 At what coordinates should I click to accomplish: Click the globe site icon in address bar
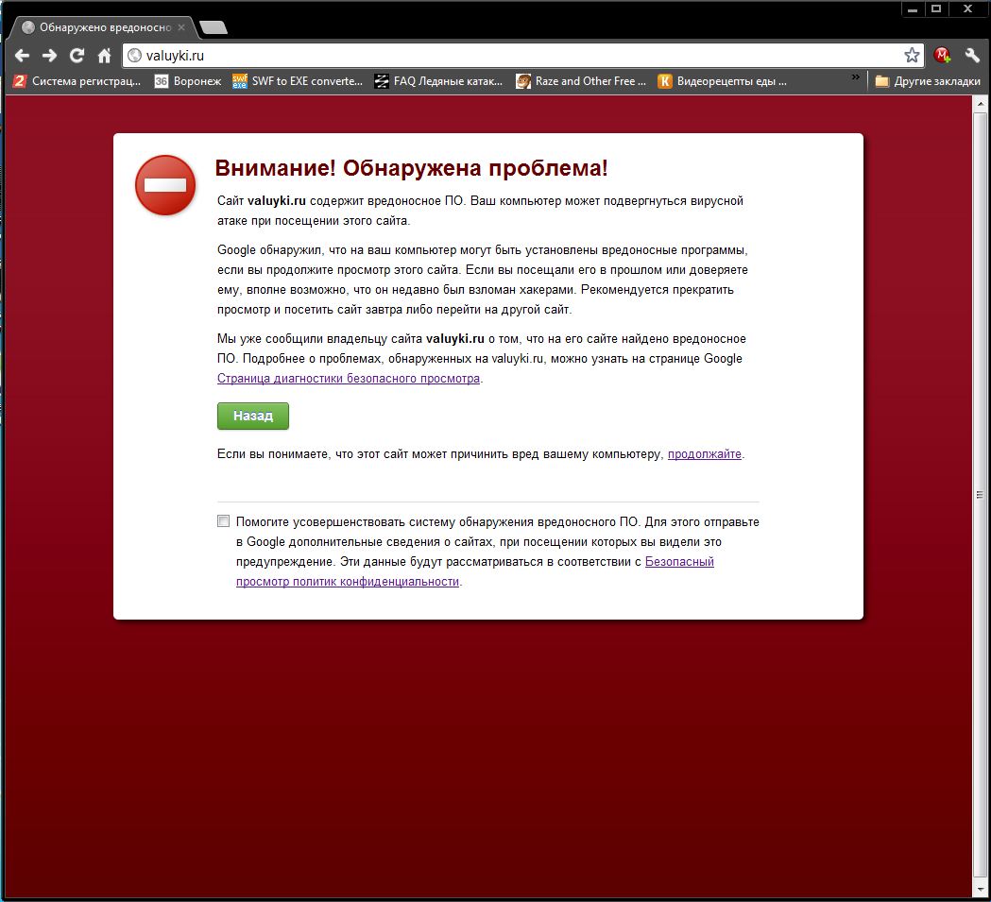134,56
